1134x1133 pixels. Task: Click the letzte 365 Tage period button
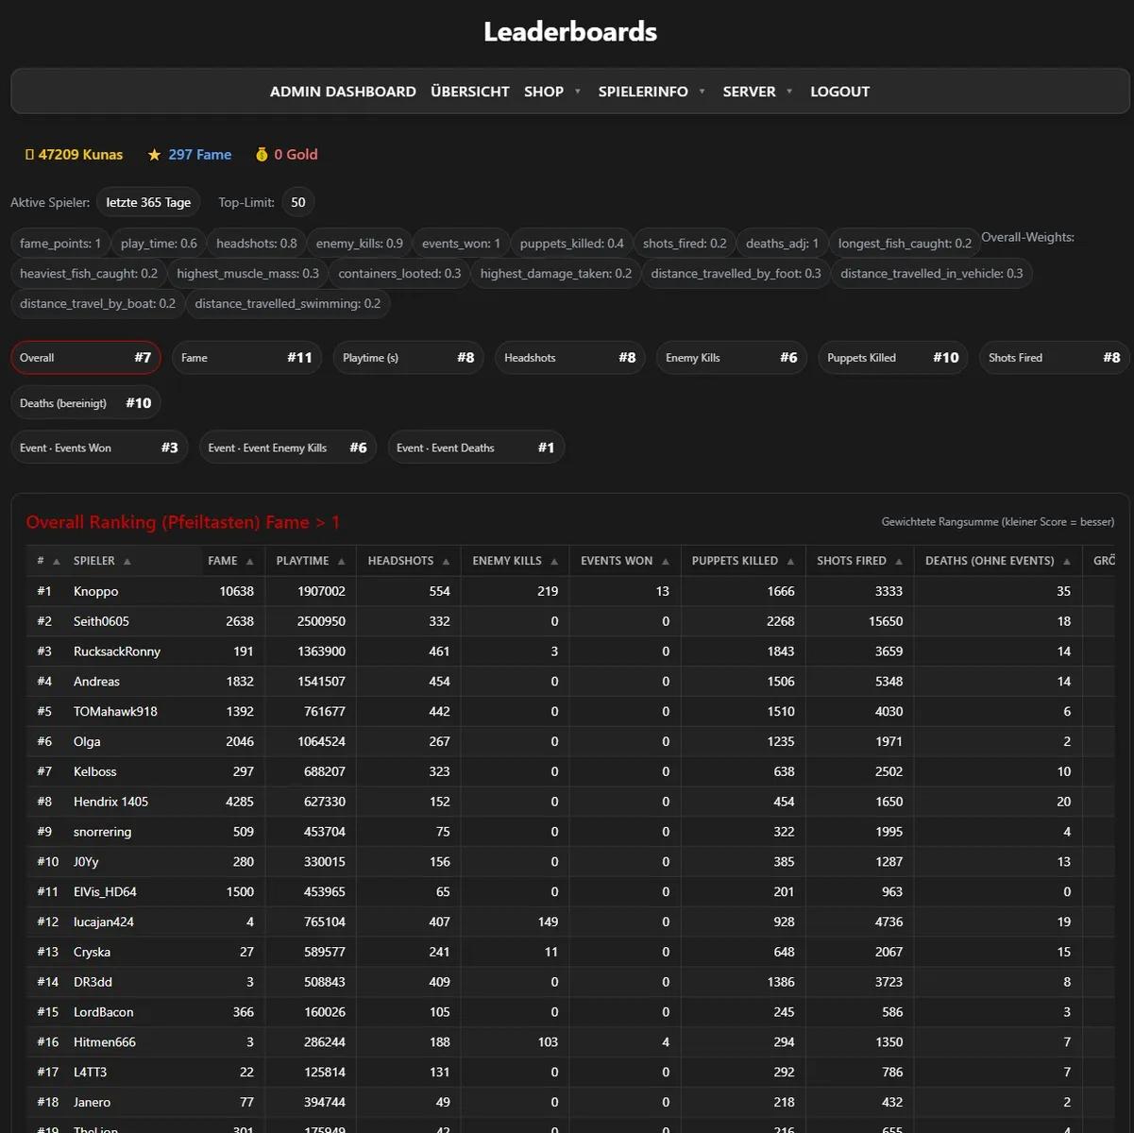[x=148, y=202]
